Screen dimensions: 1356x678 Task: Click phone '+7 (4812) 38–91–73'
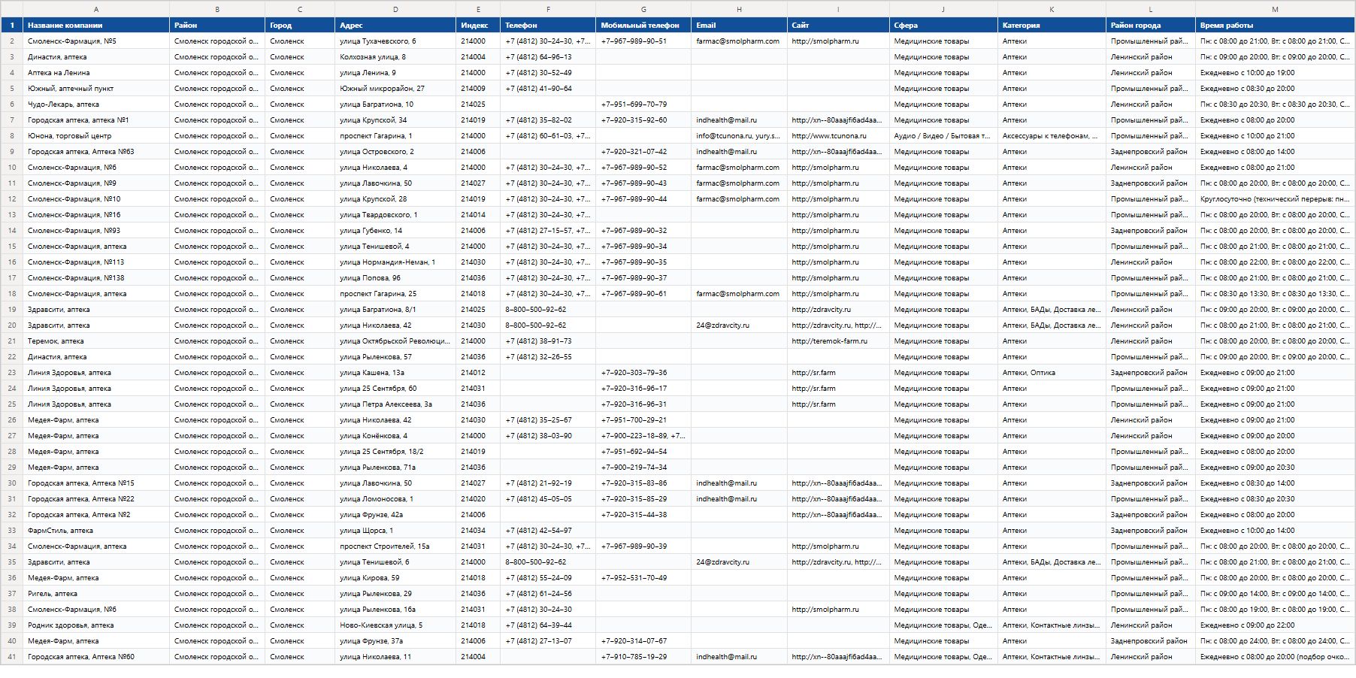pos(548,341)
